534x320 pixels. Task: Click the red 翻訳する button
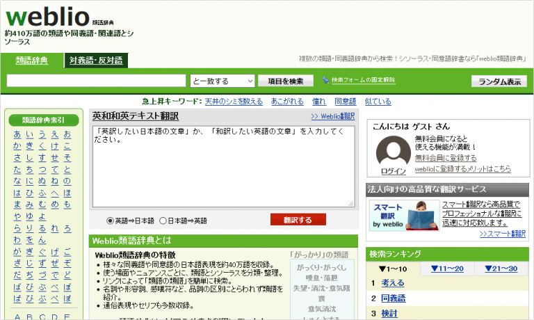tap(298, 220)
